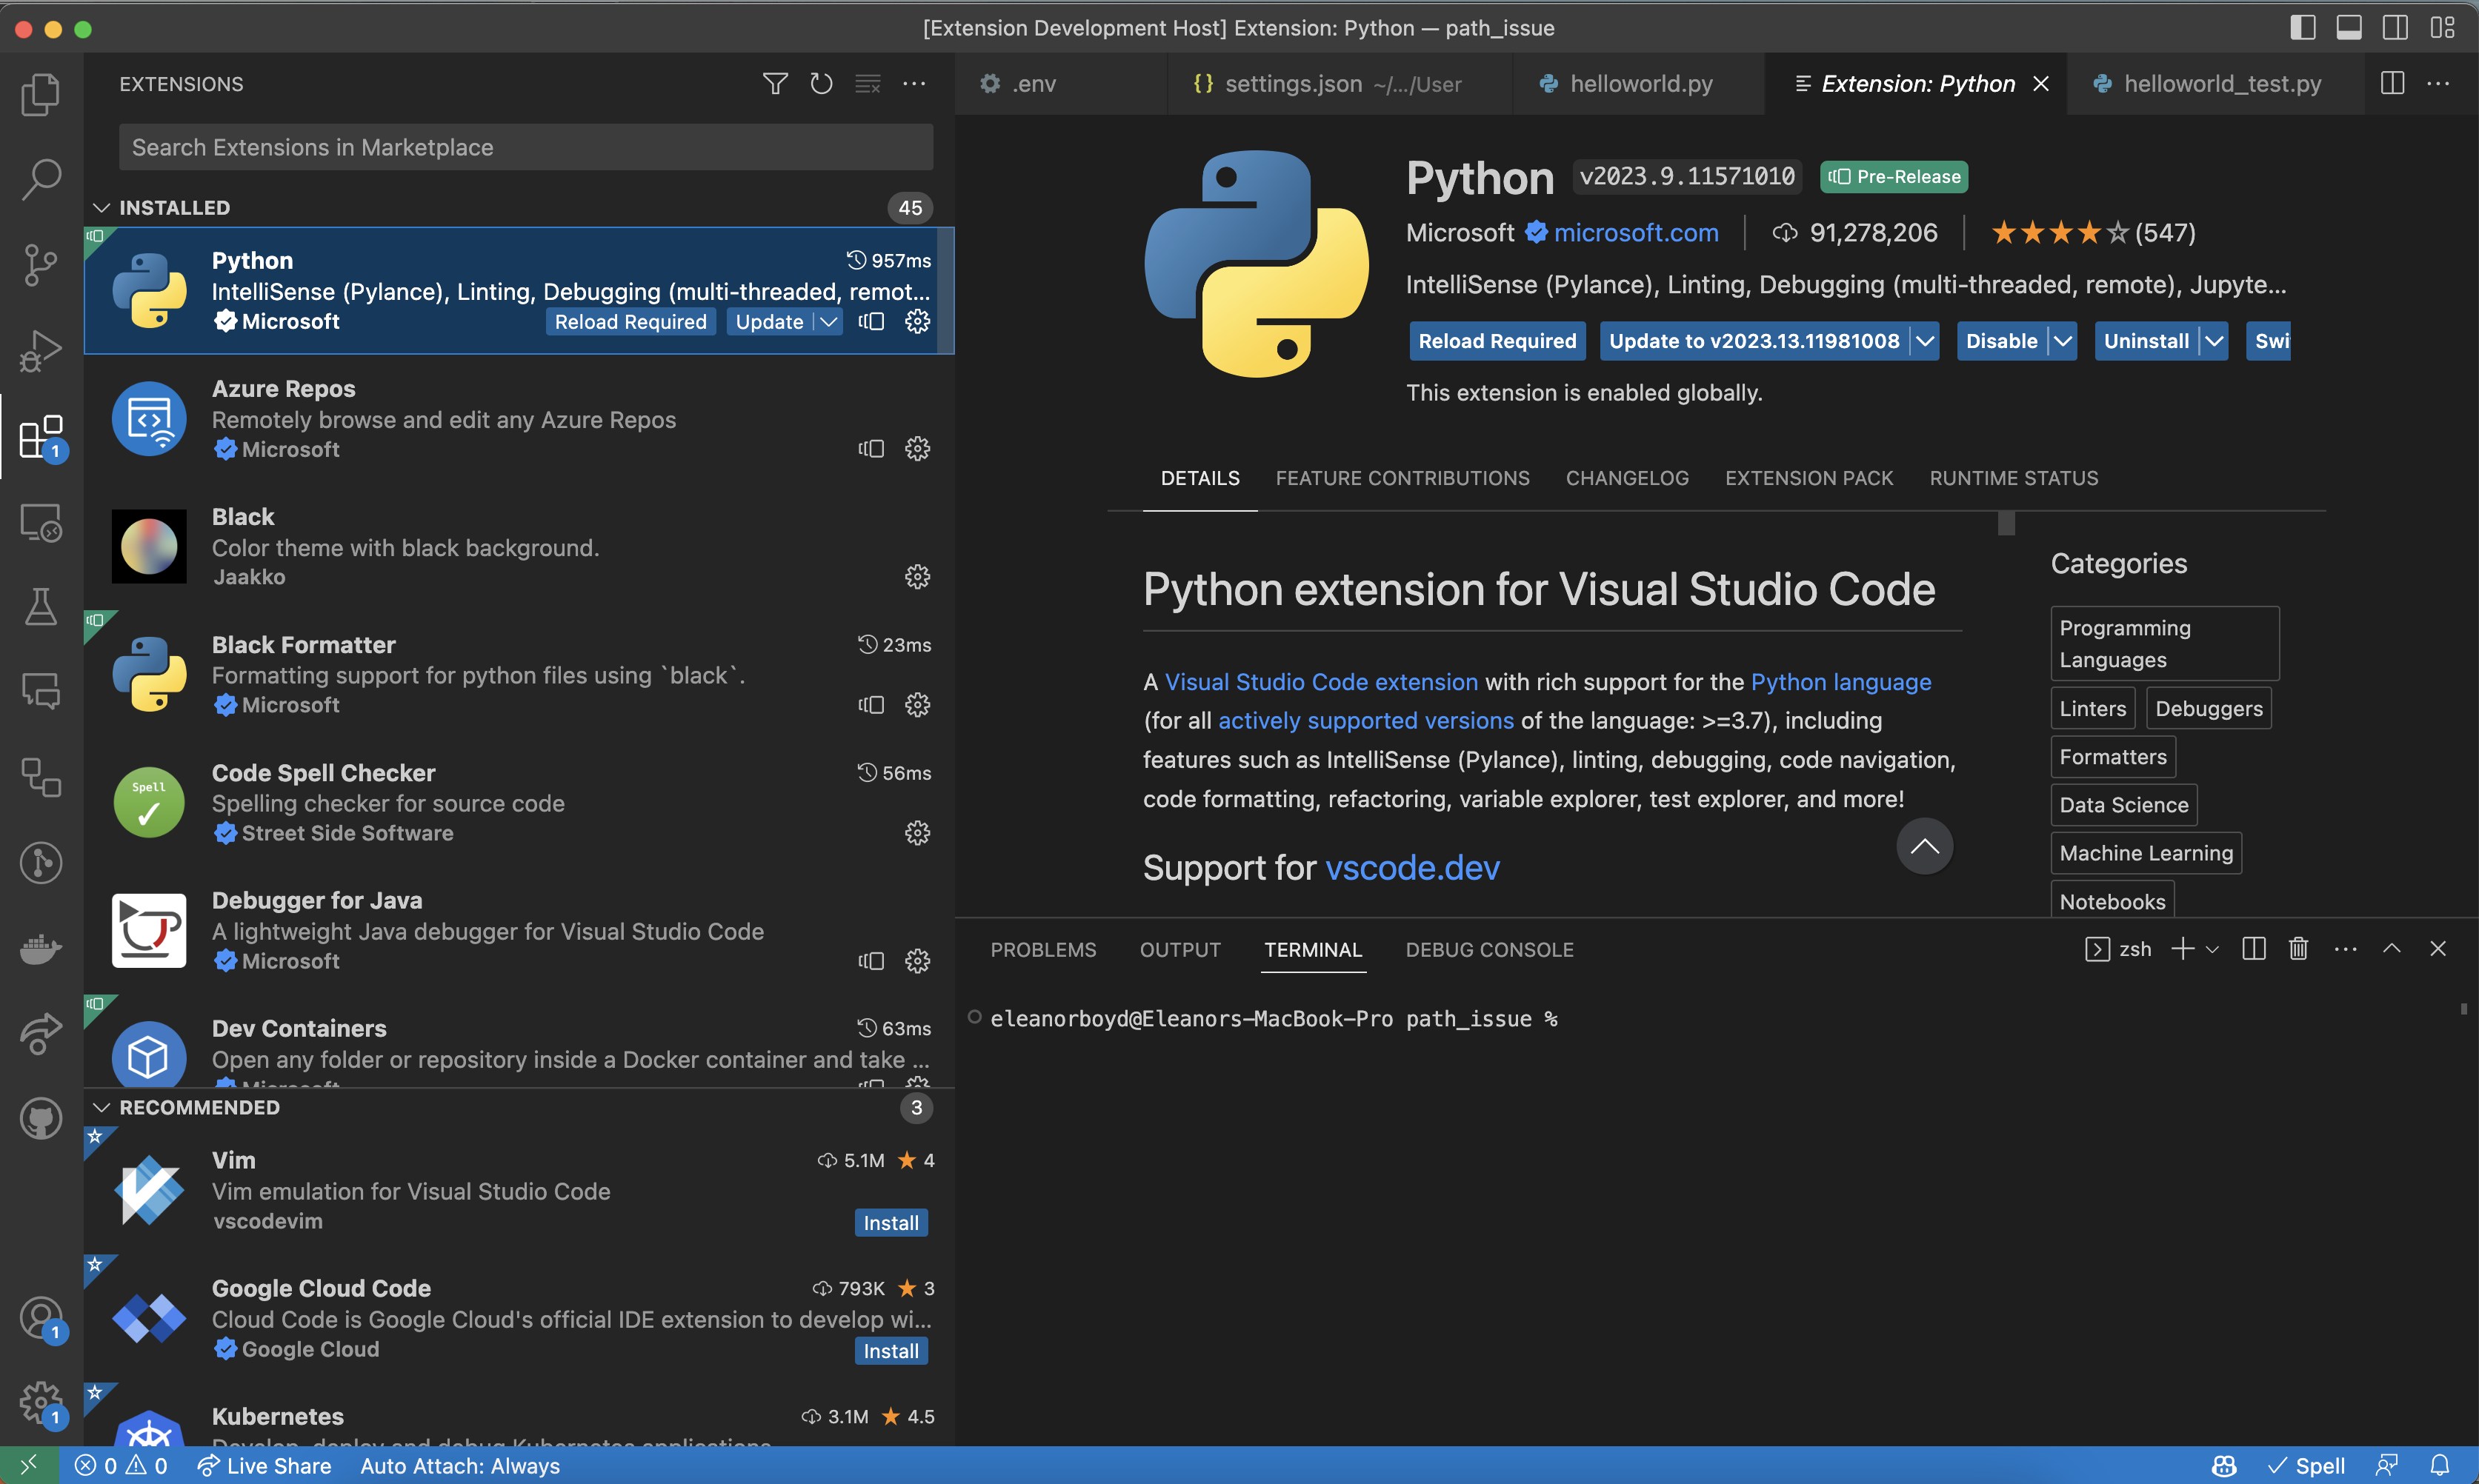Open the Run and Debug view
This screenshot has height=1484, width=2479.
click(x=40, y=350)
